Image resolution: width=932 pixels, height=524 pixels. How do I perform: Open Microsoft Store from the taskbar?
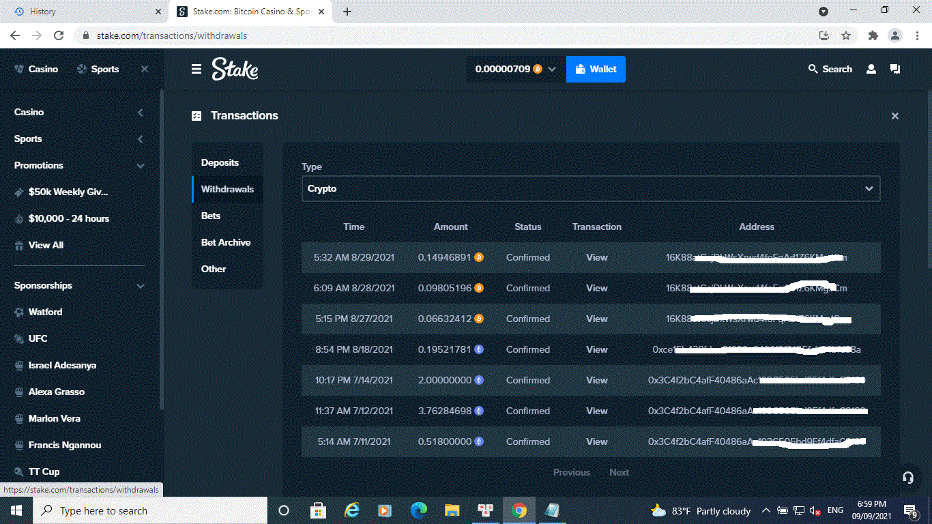coord(318,510)
